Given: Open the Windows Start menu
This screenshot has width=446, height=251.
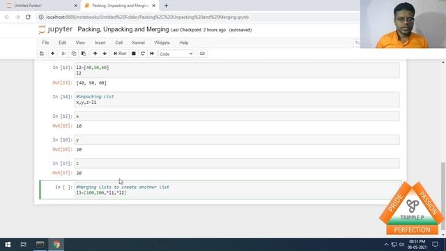Looking at the screenshot, I should point(8,245).
